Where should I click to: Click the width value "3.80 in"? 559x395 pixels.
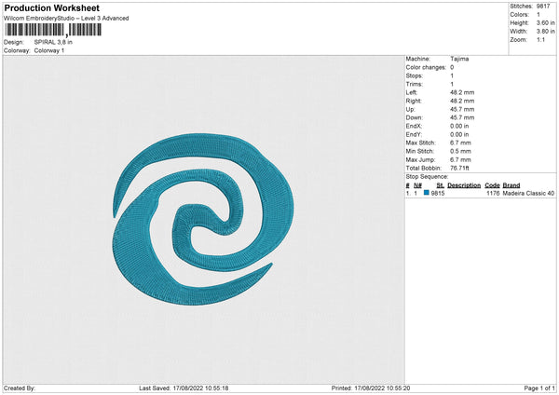click(545, 32)
